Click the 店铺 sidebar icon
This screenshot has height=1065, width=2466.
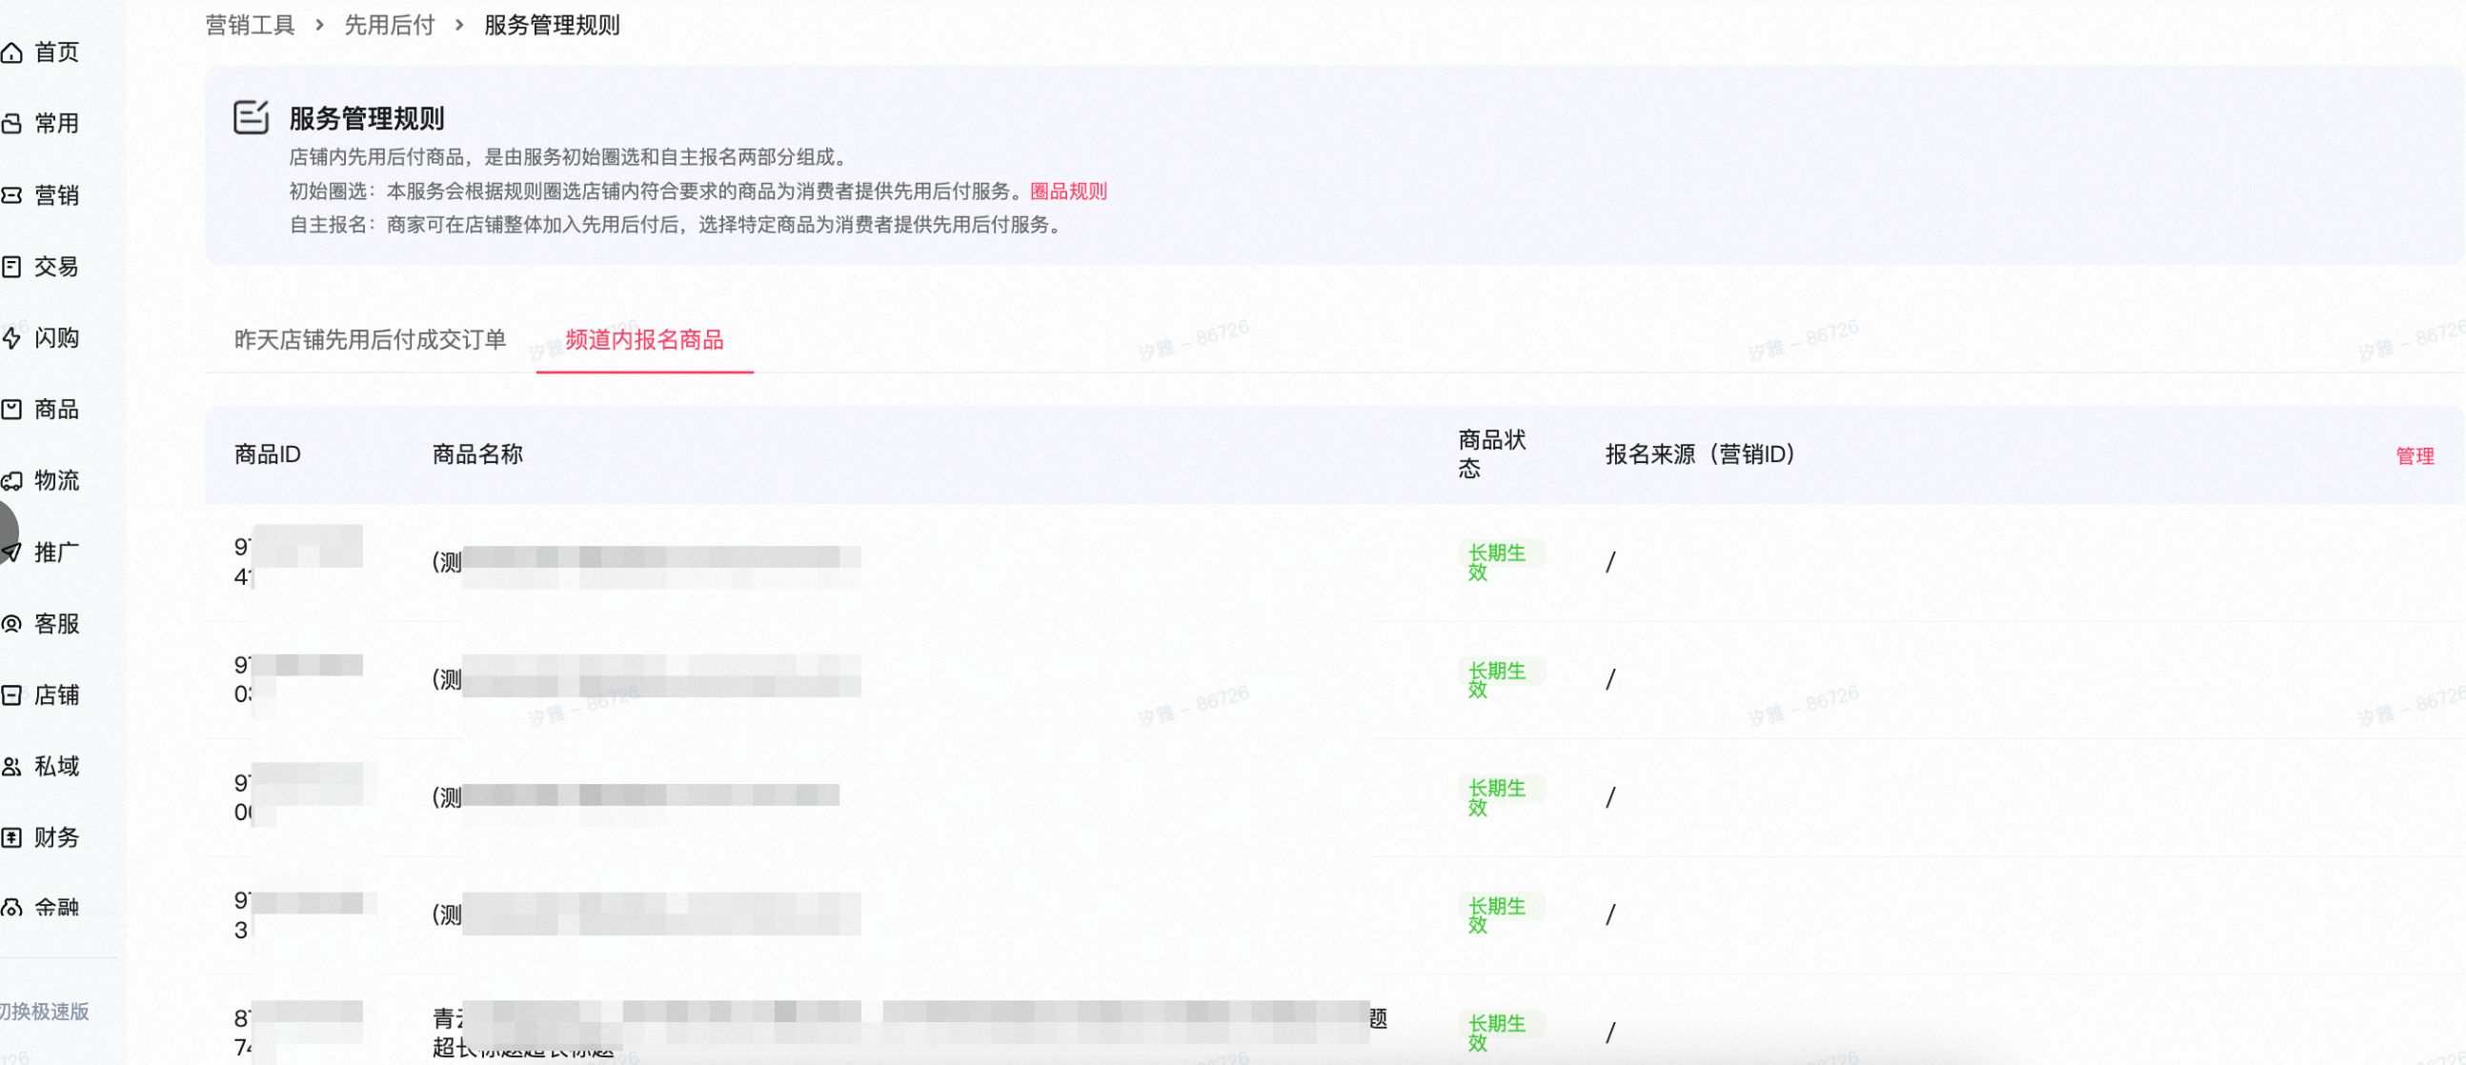[11, 694]
